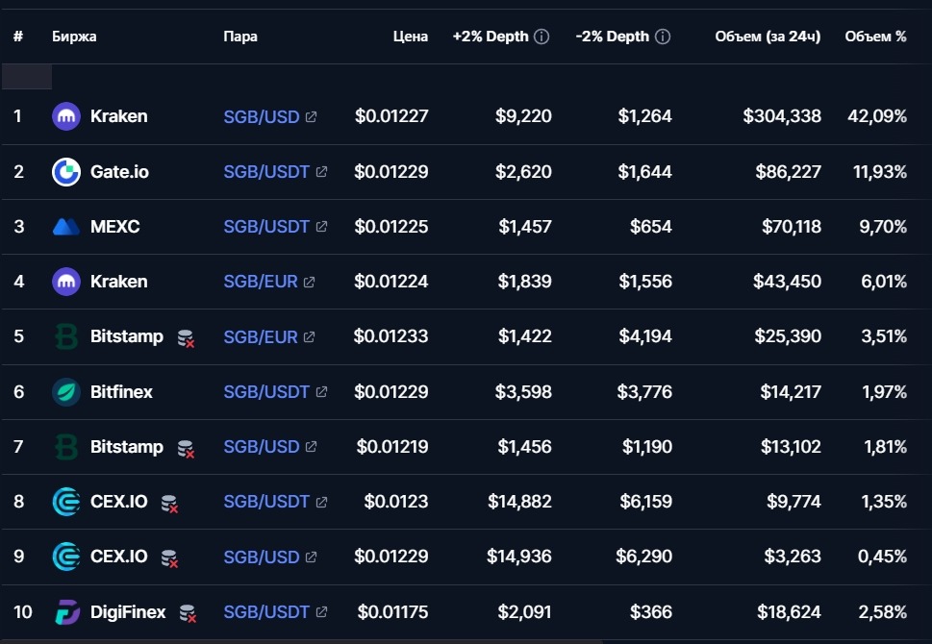Click the DigiFinex exchange logo
This screenshot has width=932, height=644.
point(66,612)
